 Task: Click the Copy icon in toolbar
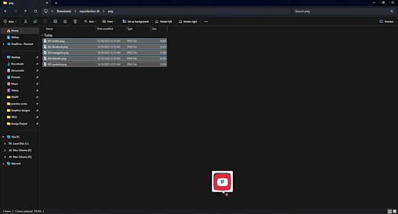click(x=35, y=22)
